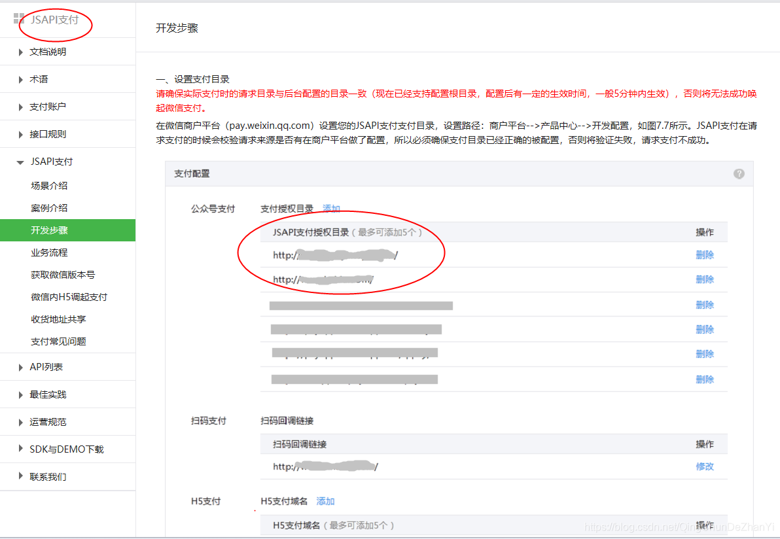This screenshot has height=539, width=780.
Task: Click the first 删除 link in the directory list
Action: coord(705,255)
